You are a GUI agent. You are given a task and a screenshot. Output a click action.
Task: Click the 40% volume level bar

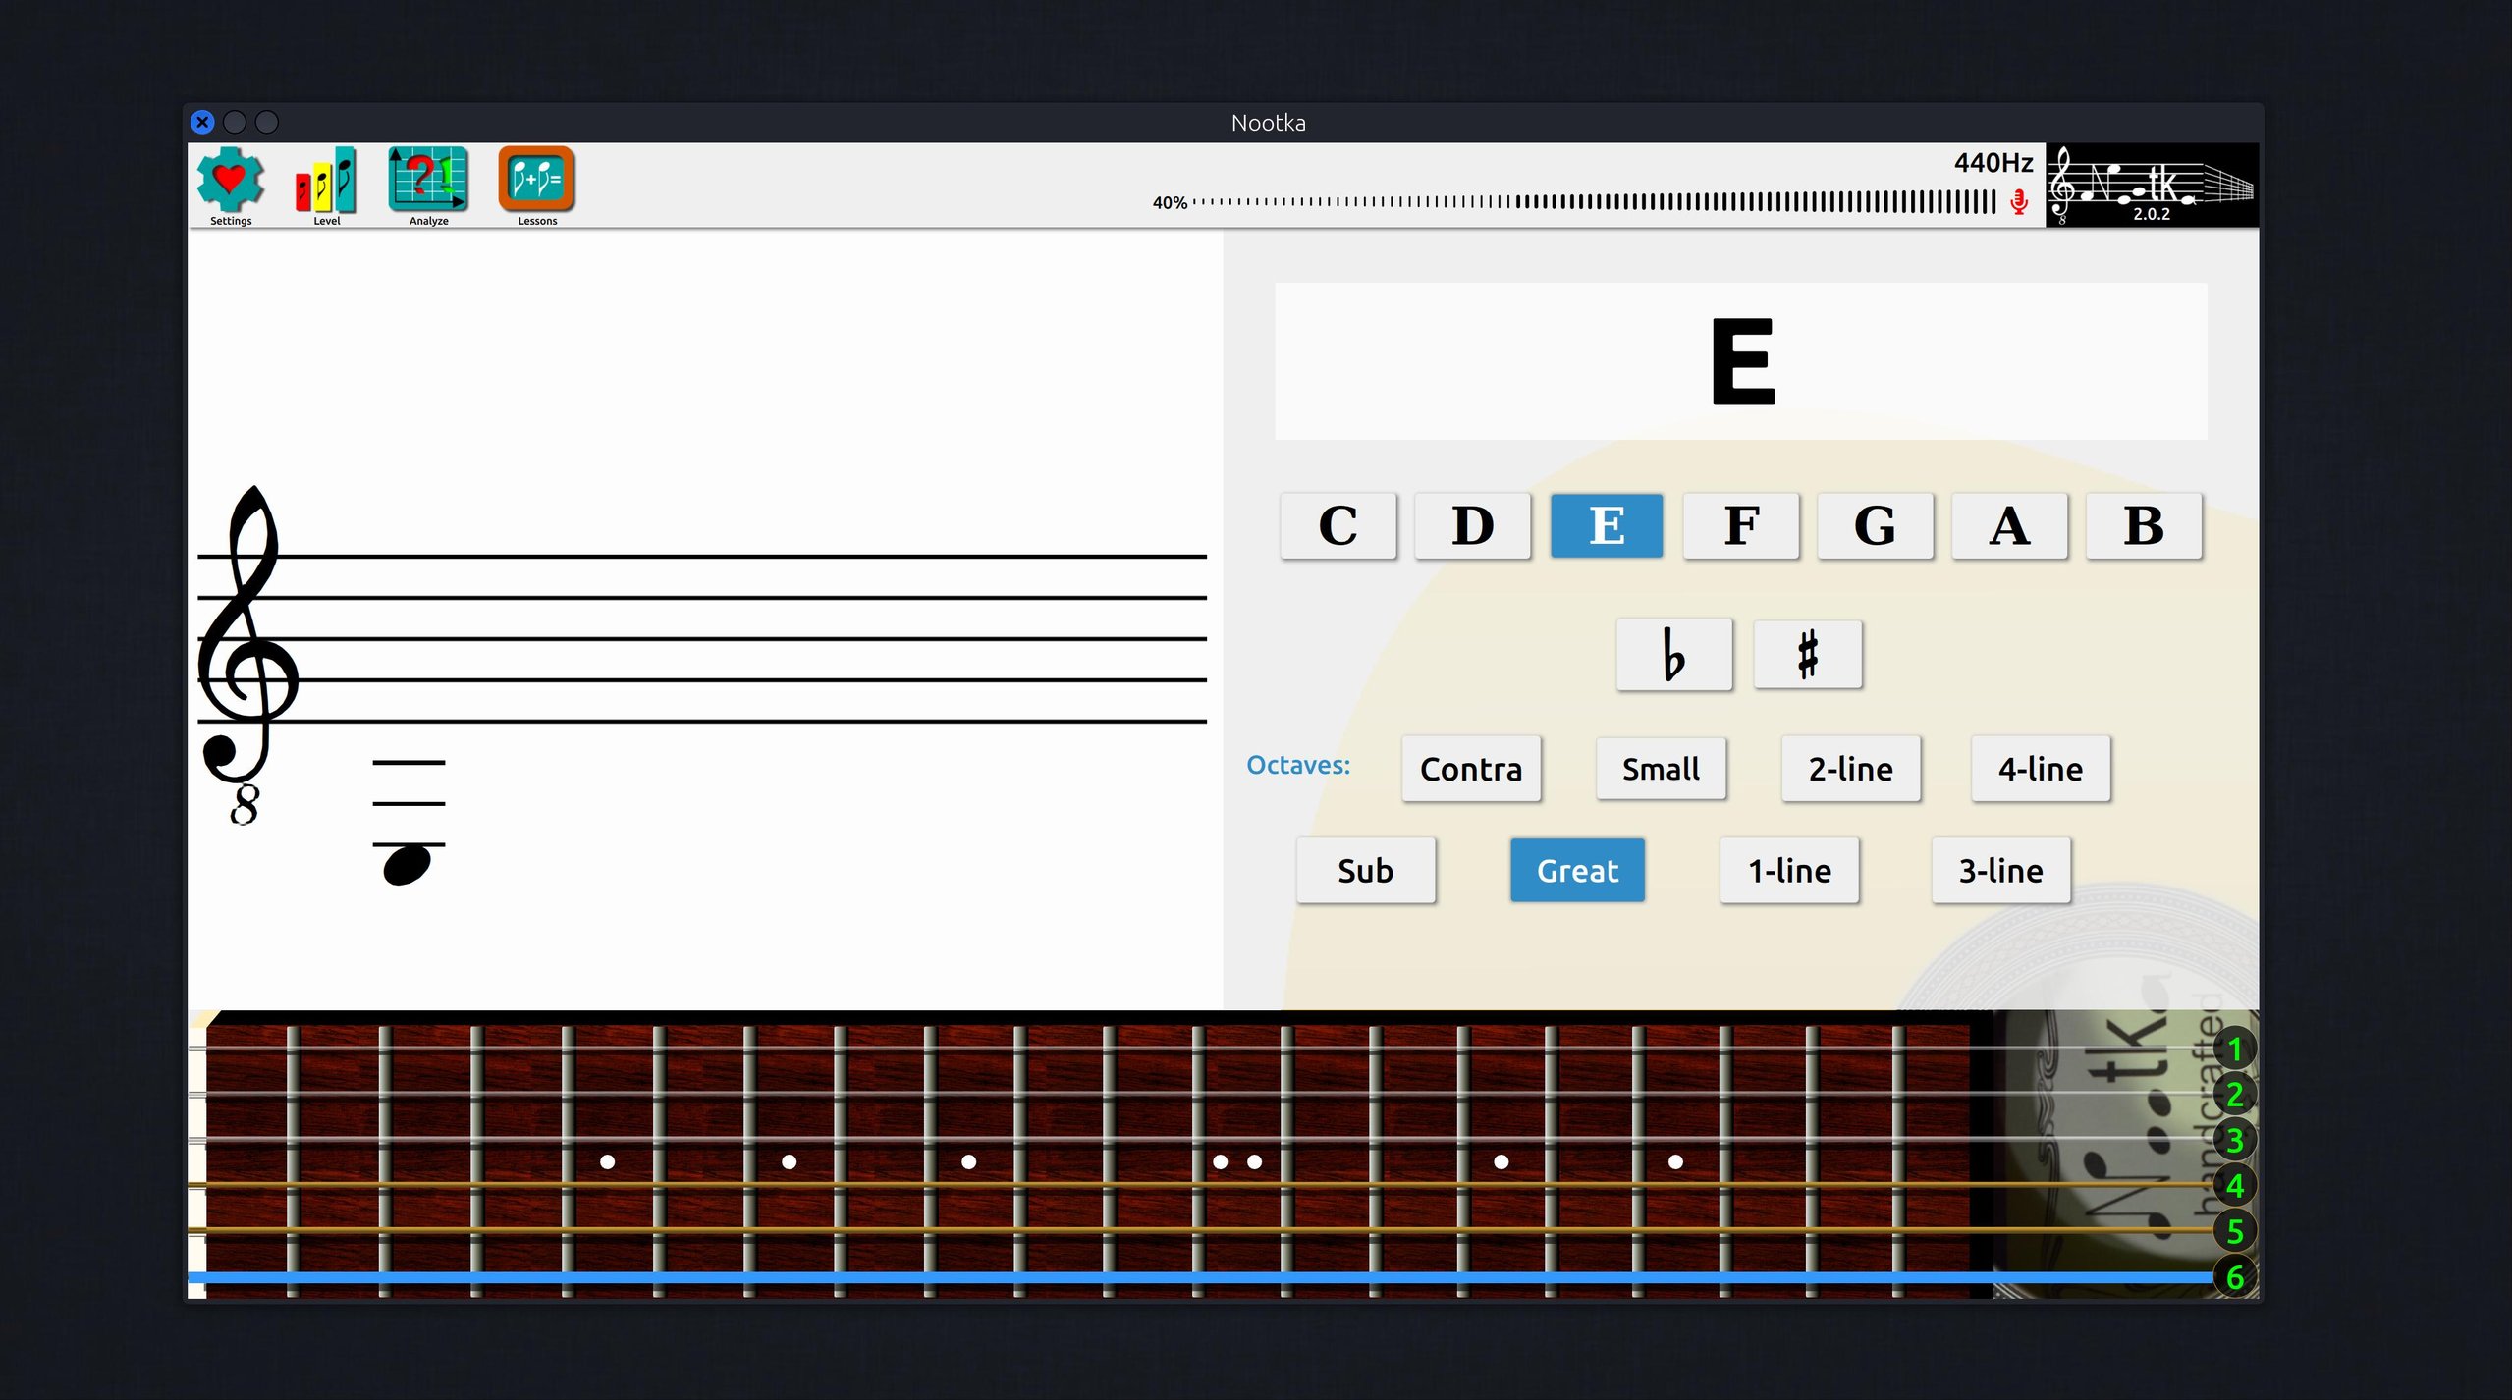[1591, 202]
